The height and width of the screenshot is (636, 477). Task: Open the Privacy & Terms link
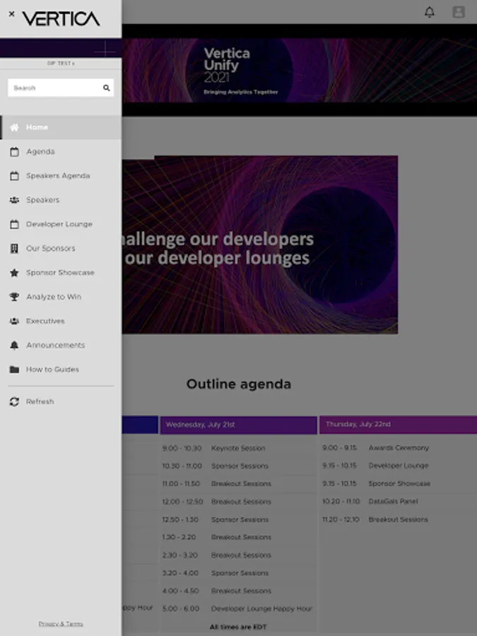(61, 624)
